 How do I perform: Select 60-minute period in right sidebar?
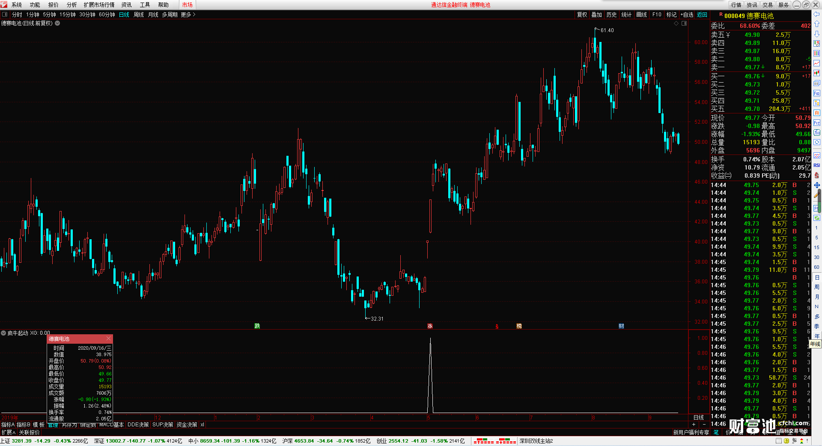[x=816, y=267]
